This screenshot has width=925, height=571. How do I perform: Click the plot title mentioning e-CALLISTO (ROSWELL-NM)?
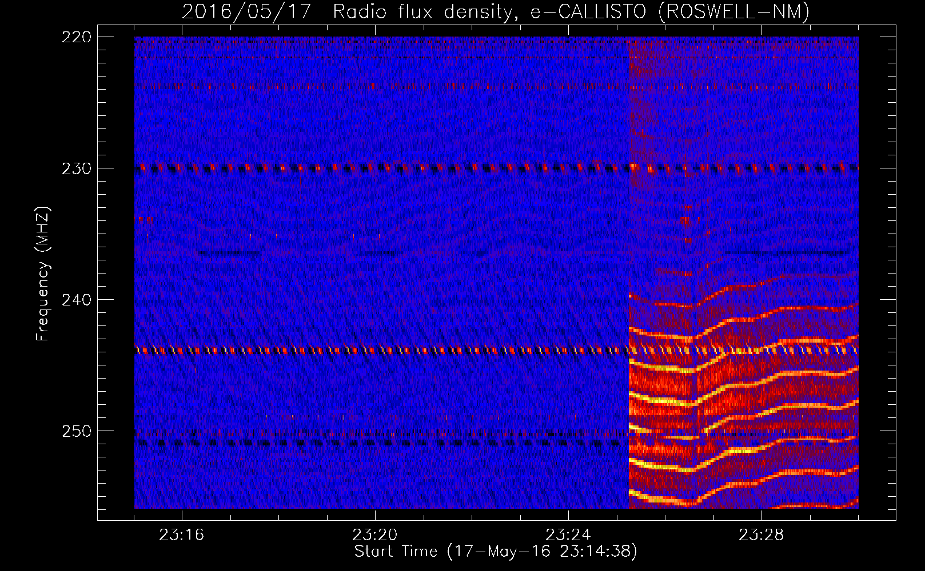tap(496, 12)
